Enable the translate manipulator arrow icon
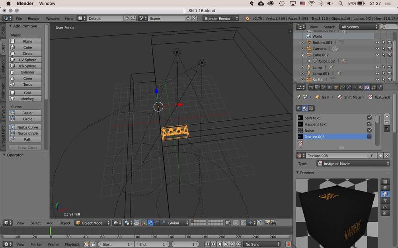Viewport: 398px width, 248px height. point(150,223)
